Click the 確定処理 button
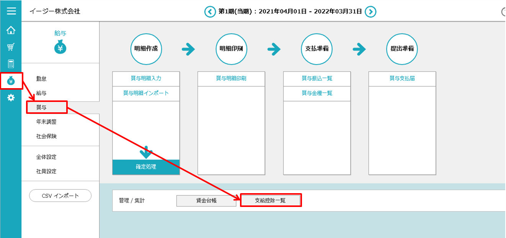Screen dimensions: 506x238 146,167
